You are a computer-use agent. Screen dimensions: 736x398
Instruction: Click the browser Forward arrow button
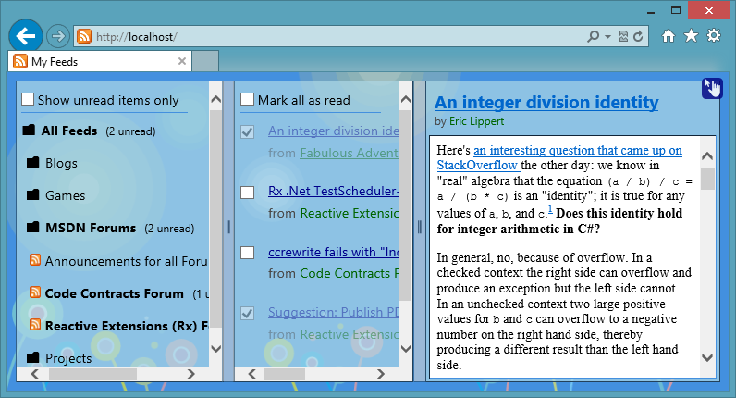pyautogui.click(x=57, y=36)
